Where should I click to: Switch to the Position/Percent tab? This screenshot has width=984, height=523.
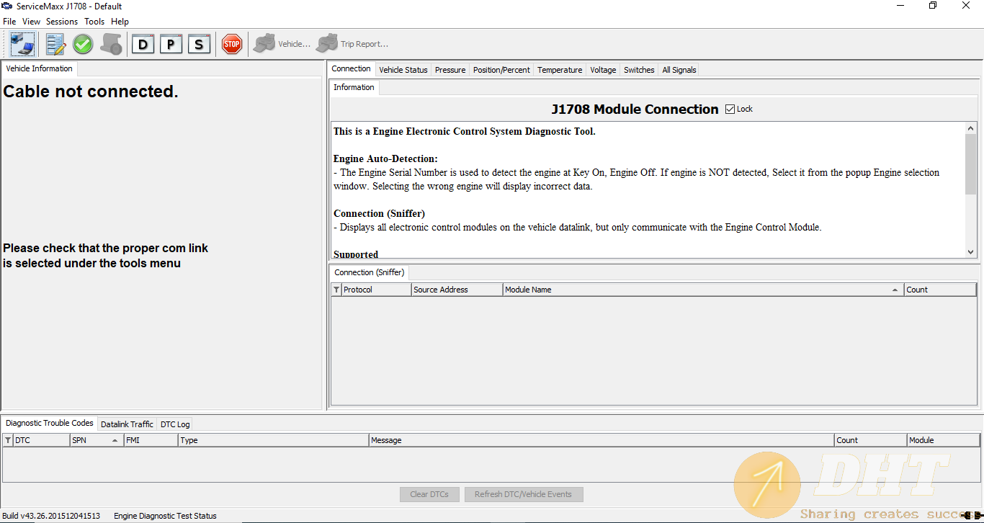501,70
